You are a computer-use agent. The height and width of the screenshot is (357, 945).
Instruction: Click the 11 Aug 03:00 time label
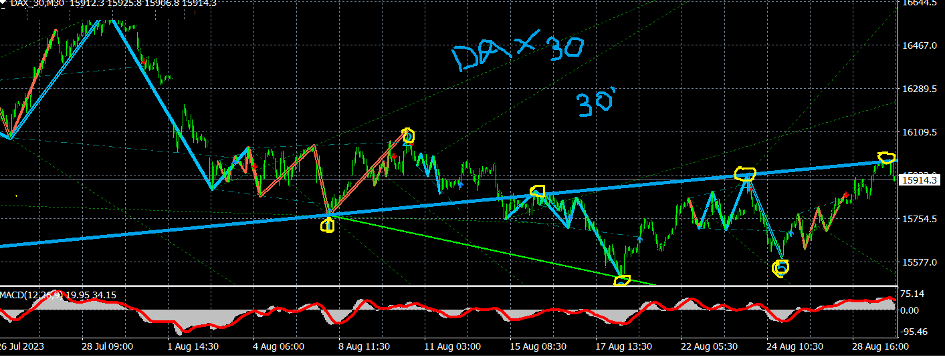(x=451, y=347)
